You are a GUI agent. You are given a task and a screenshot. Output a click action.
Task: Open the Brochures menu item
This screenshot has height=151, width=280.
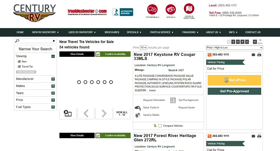[x=112, y=32]
